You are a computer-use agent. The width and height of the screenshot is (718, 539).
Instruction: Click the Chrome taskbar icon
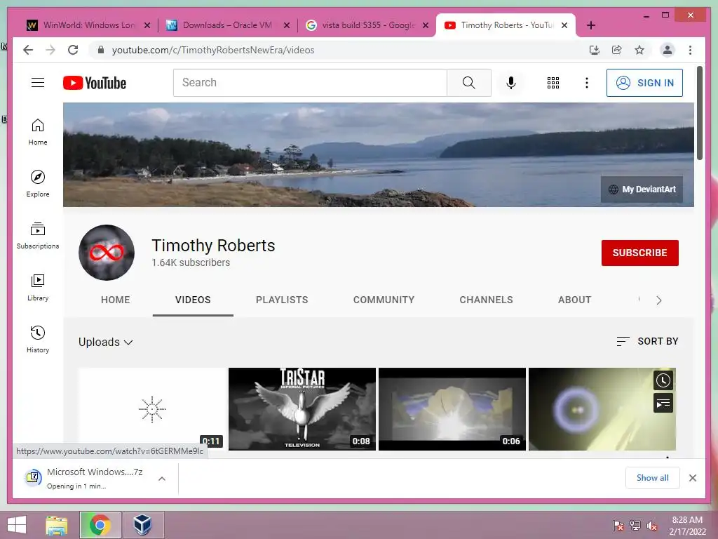tap(100, 525)
